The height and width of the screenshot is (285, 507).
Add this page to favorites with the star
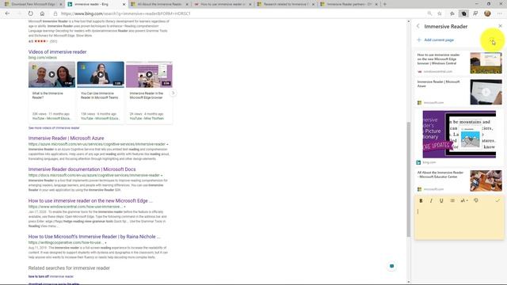[440, 13]
